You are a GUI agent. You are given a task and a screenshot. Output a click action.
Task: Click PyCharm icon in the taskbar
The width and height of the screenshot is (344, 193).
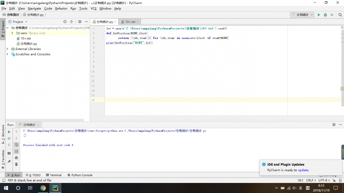55,188
